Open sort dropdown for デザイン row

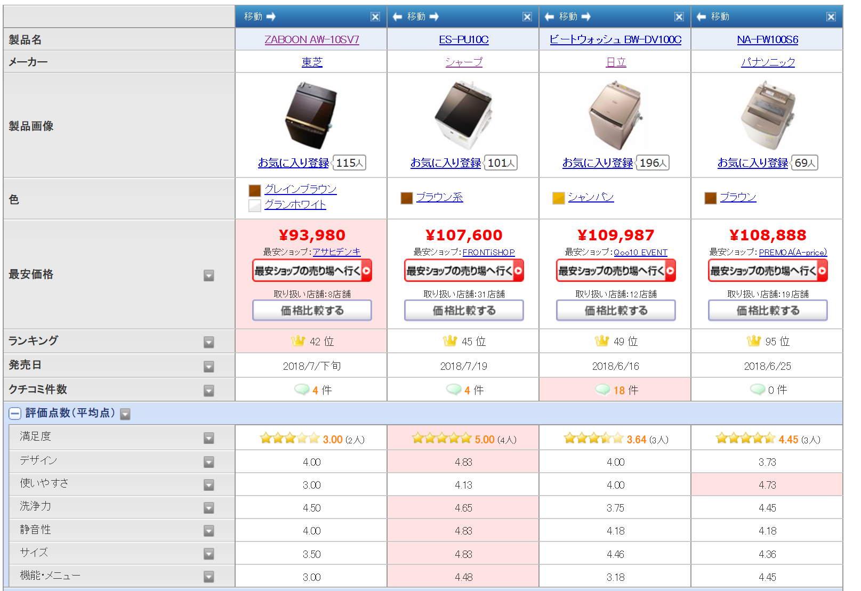[x=209, y=462]
